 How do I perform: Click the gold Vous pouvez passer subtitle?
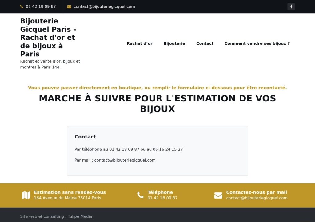point(157,88)
